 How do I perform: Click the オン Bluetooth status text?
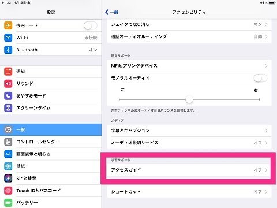(x=93, y=50)
